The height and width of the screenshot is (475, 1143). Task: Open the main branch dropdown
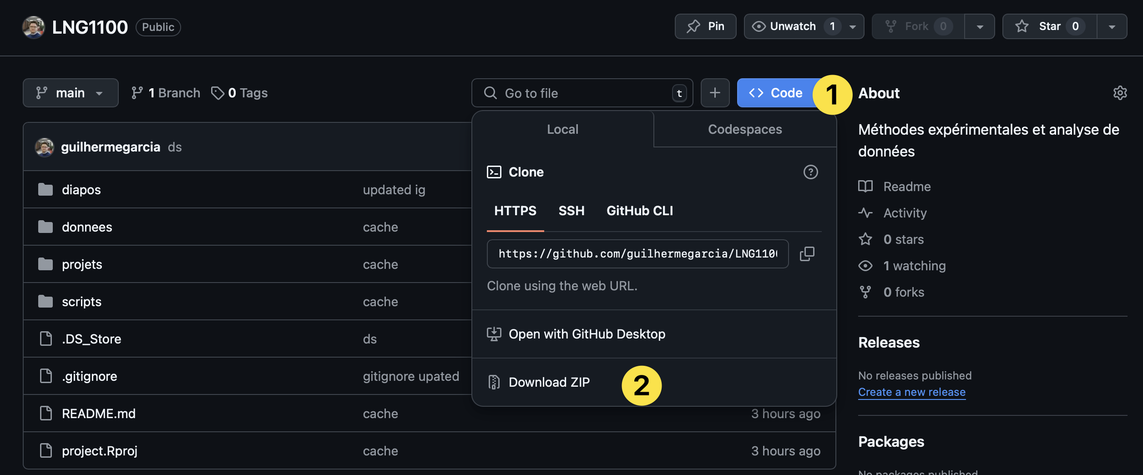pyautogui.click(x=71, y=93)
